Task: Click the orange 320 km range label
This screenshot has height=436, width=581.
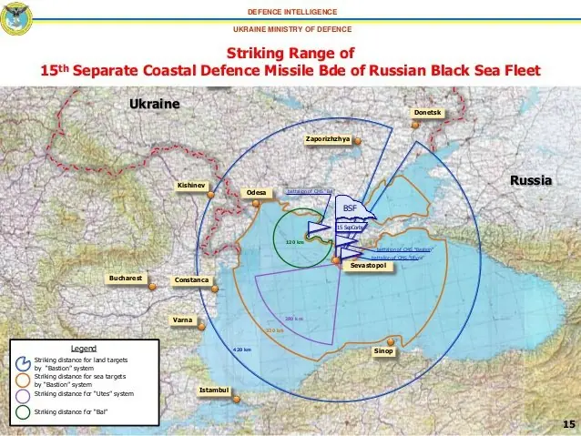Action: click(275, 330)
